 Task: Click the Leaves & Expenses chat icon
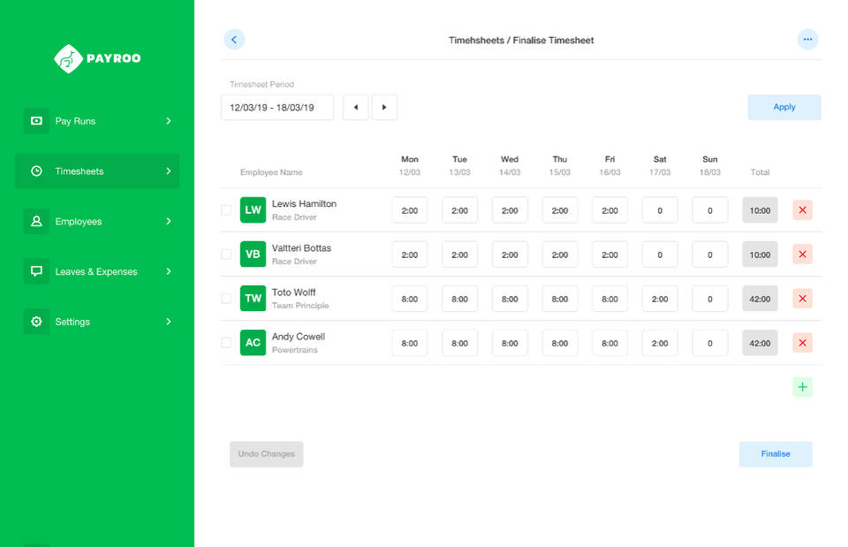pyautogui.click(x=36, y=271)
